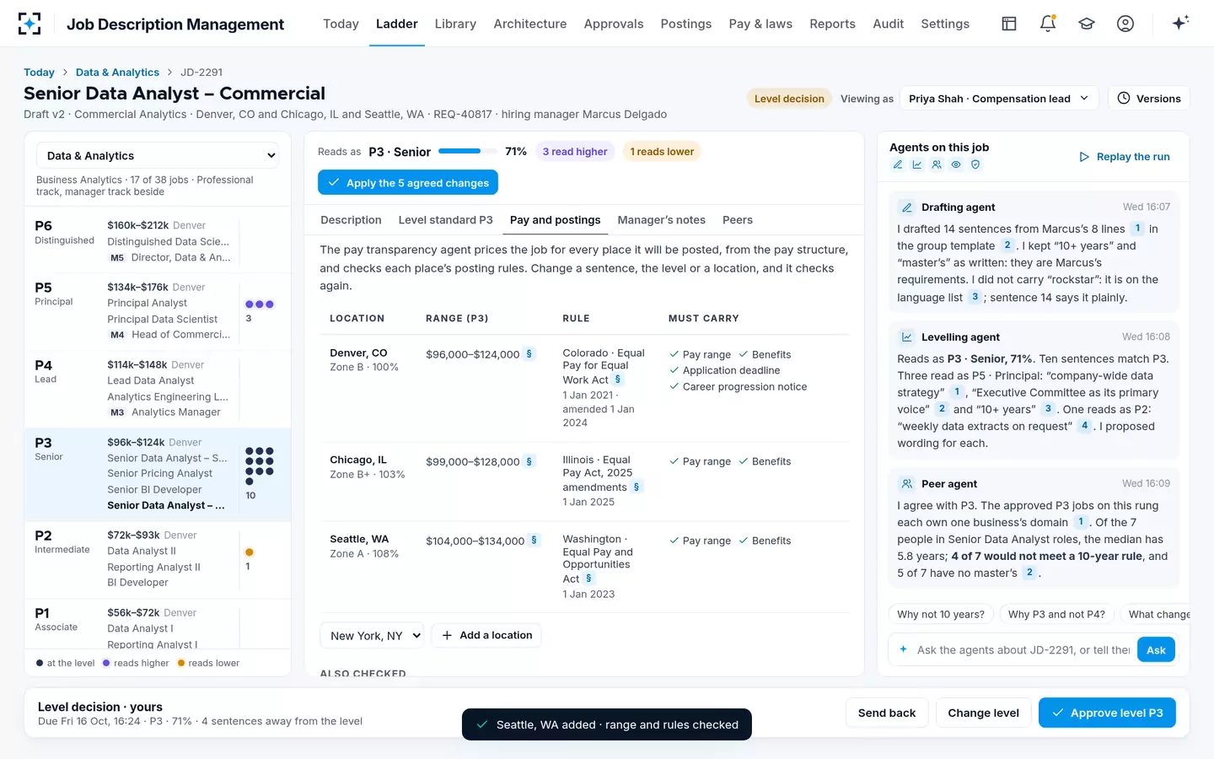Click the Approve level P3 button

tap(1107, 713)
